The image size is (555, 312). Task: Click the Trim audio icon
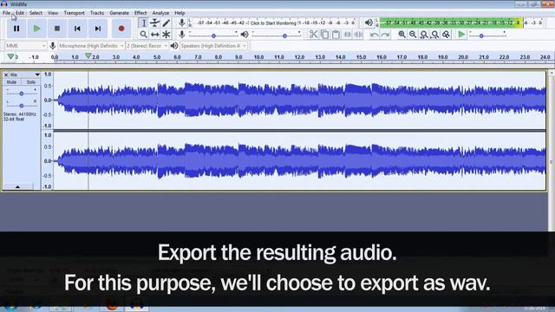click(347, 35)
